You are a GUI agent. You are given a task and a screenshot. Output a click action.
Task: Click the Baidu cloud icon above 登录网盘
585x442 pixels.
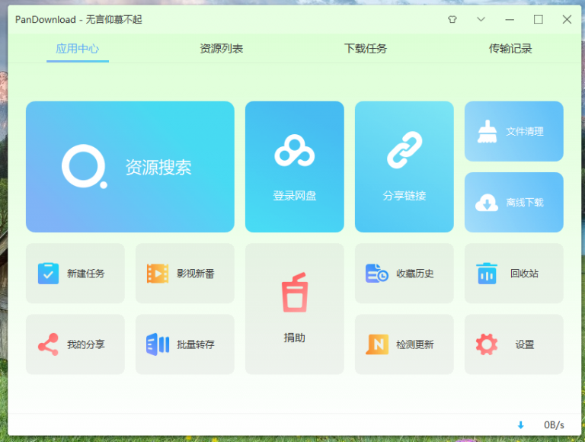294,150
